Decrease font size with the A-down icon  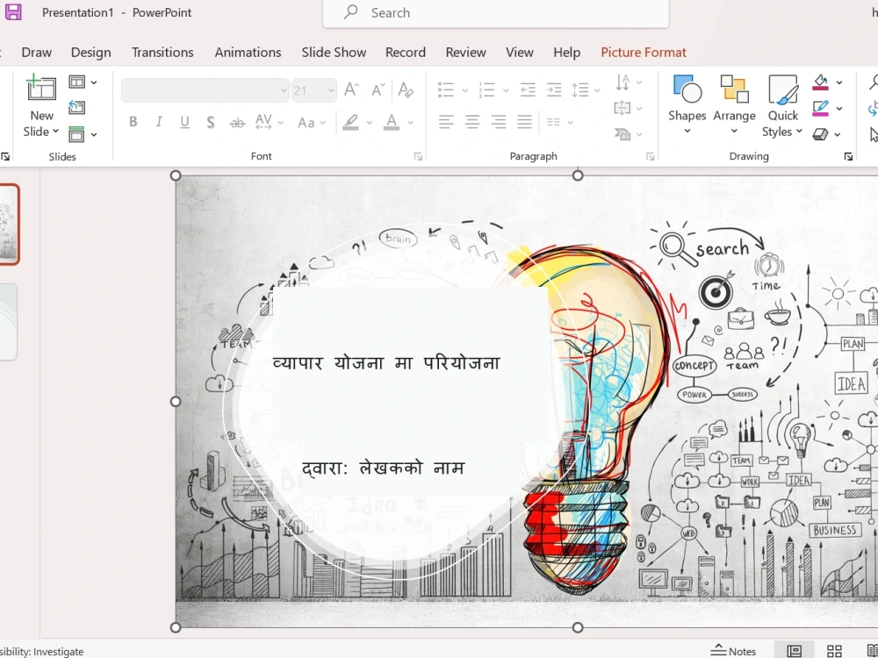(378, 89)
